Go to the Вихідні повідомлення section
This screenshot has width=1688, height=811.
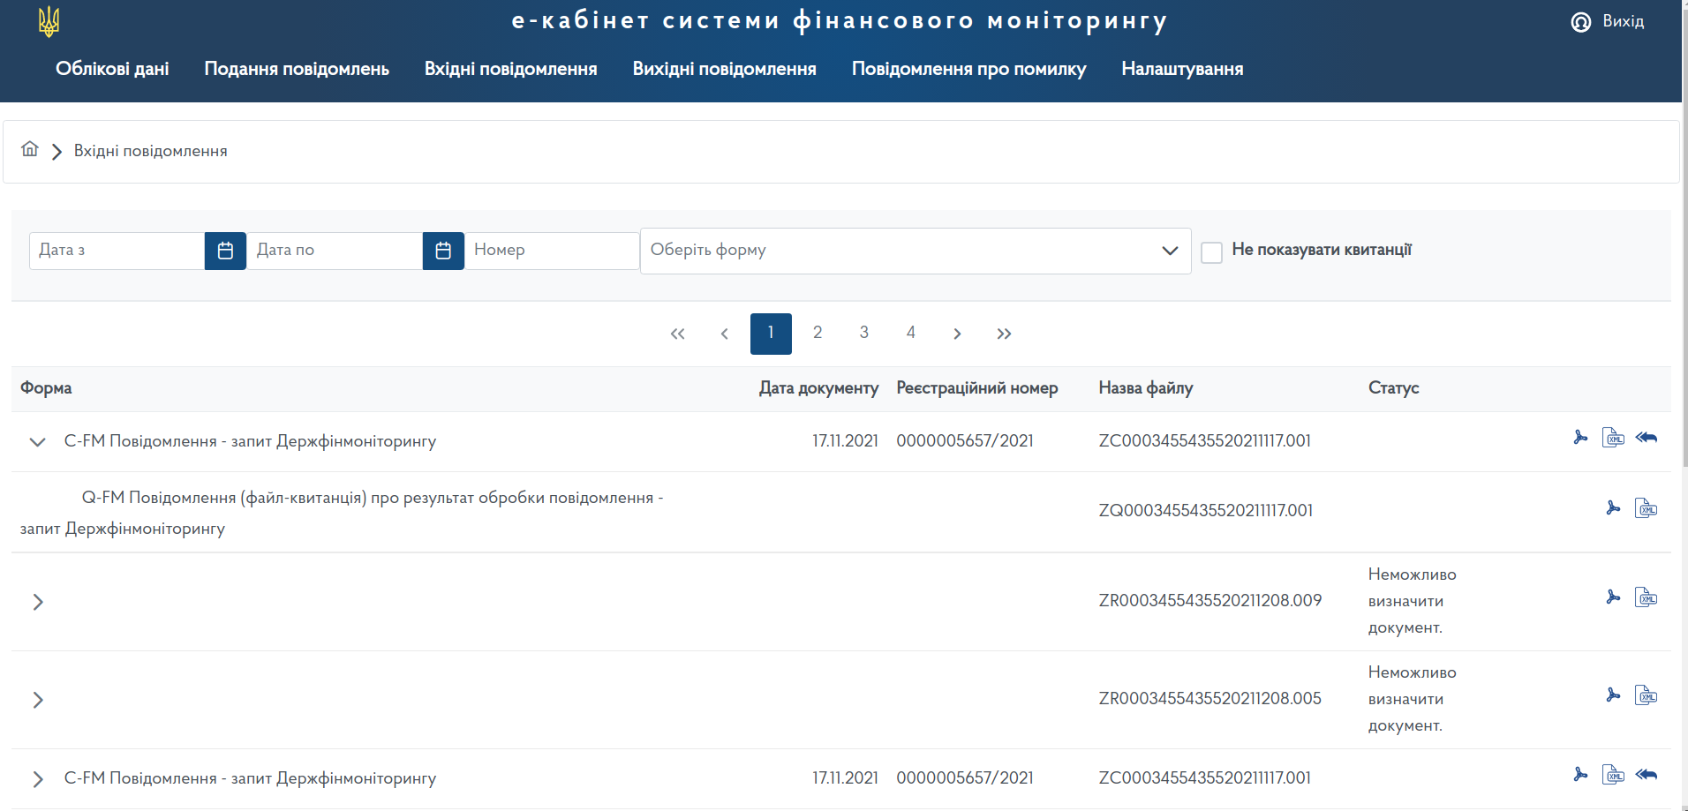point(724,69)
